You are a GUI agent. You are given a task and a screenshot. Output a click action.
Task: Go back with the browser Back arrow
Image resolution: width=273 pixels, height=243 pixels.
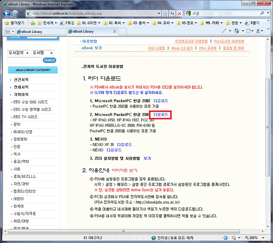pos(6,13)
